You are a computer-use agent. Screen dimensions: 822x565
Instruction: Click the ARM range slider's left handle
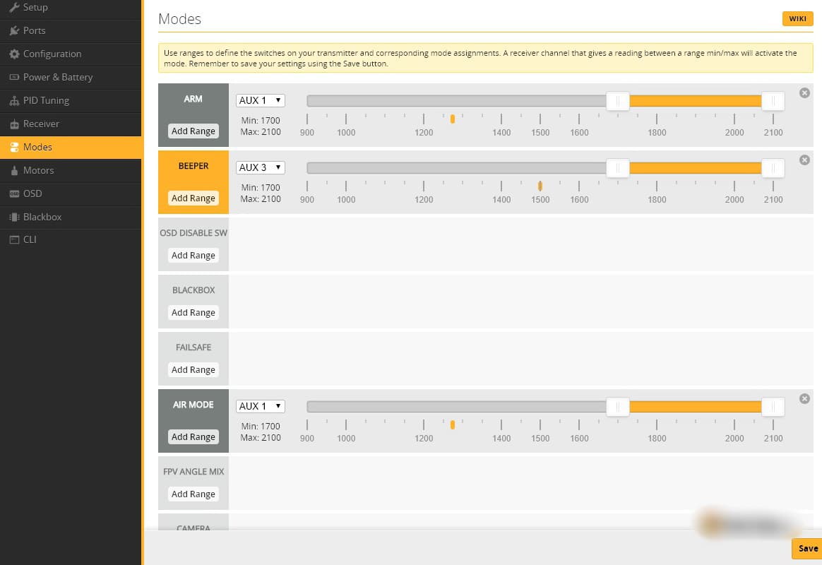[x=617, y=100]
